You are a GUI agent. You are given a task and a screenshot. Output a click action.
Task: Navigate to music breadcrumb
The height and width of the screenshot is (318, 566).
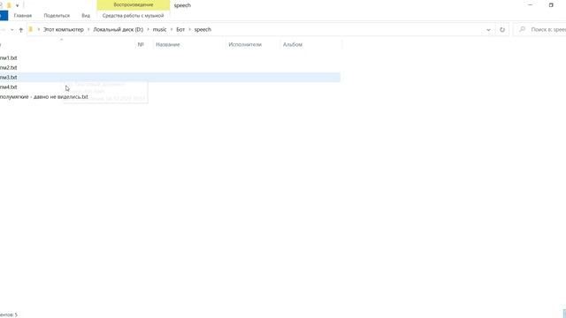(159, 29)
